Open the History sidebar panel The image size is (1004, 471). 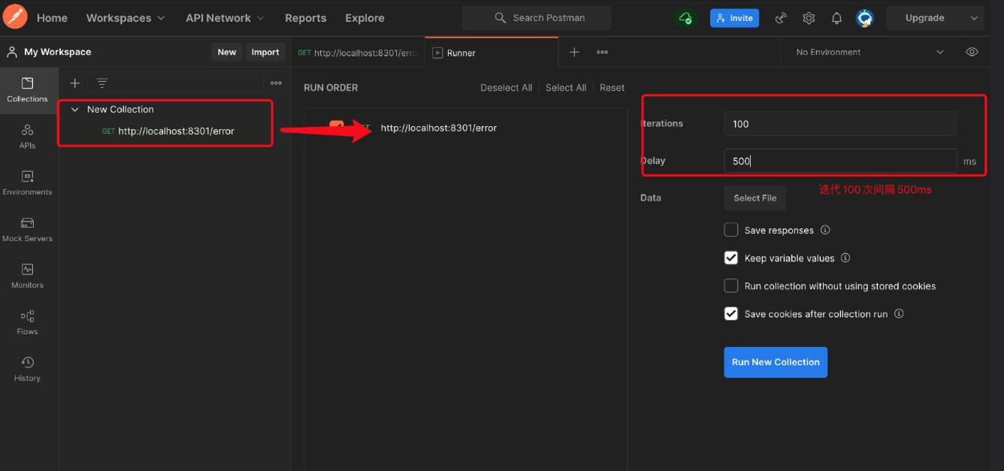[28, 370]
